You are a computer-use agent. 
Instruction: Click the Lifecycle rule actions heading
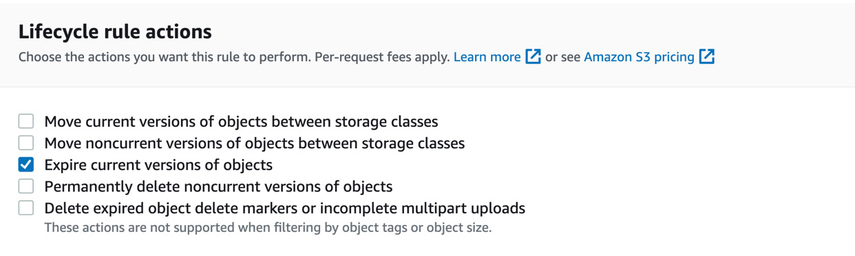click(115, 32)
